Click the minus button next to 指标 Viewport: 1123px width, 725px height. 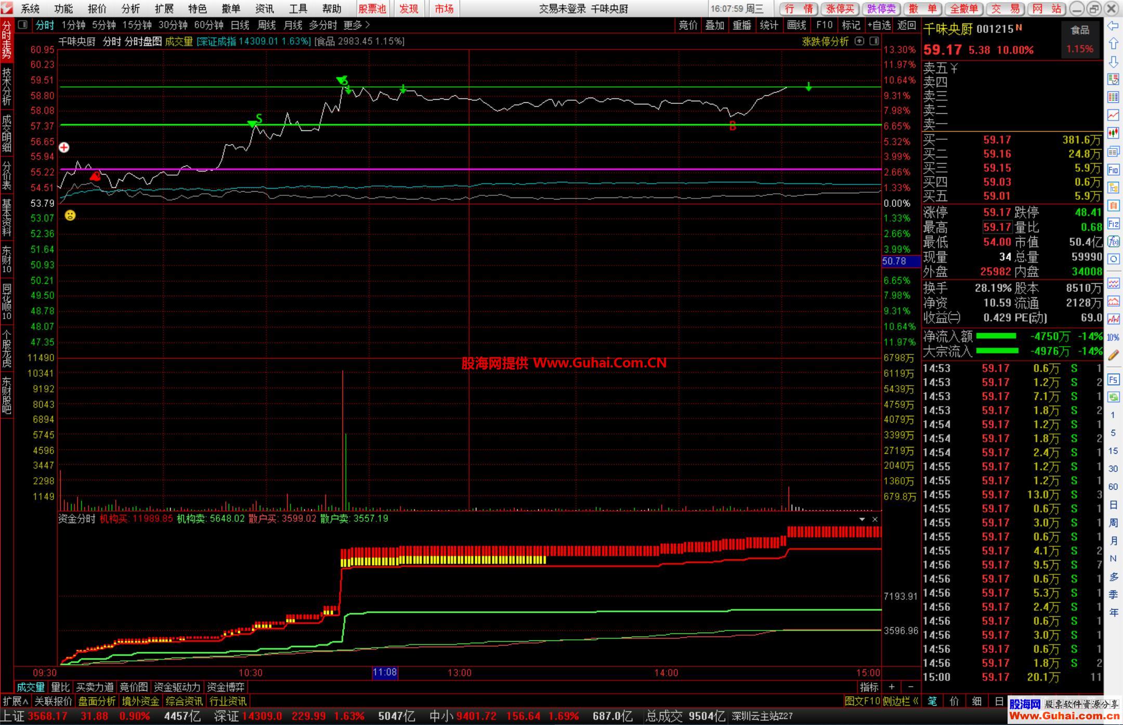[910, 687]
